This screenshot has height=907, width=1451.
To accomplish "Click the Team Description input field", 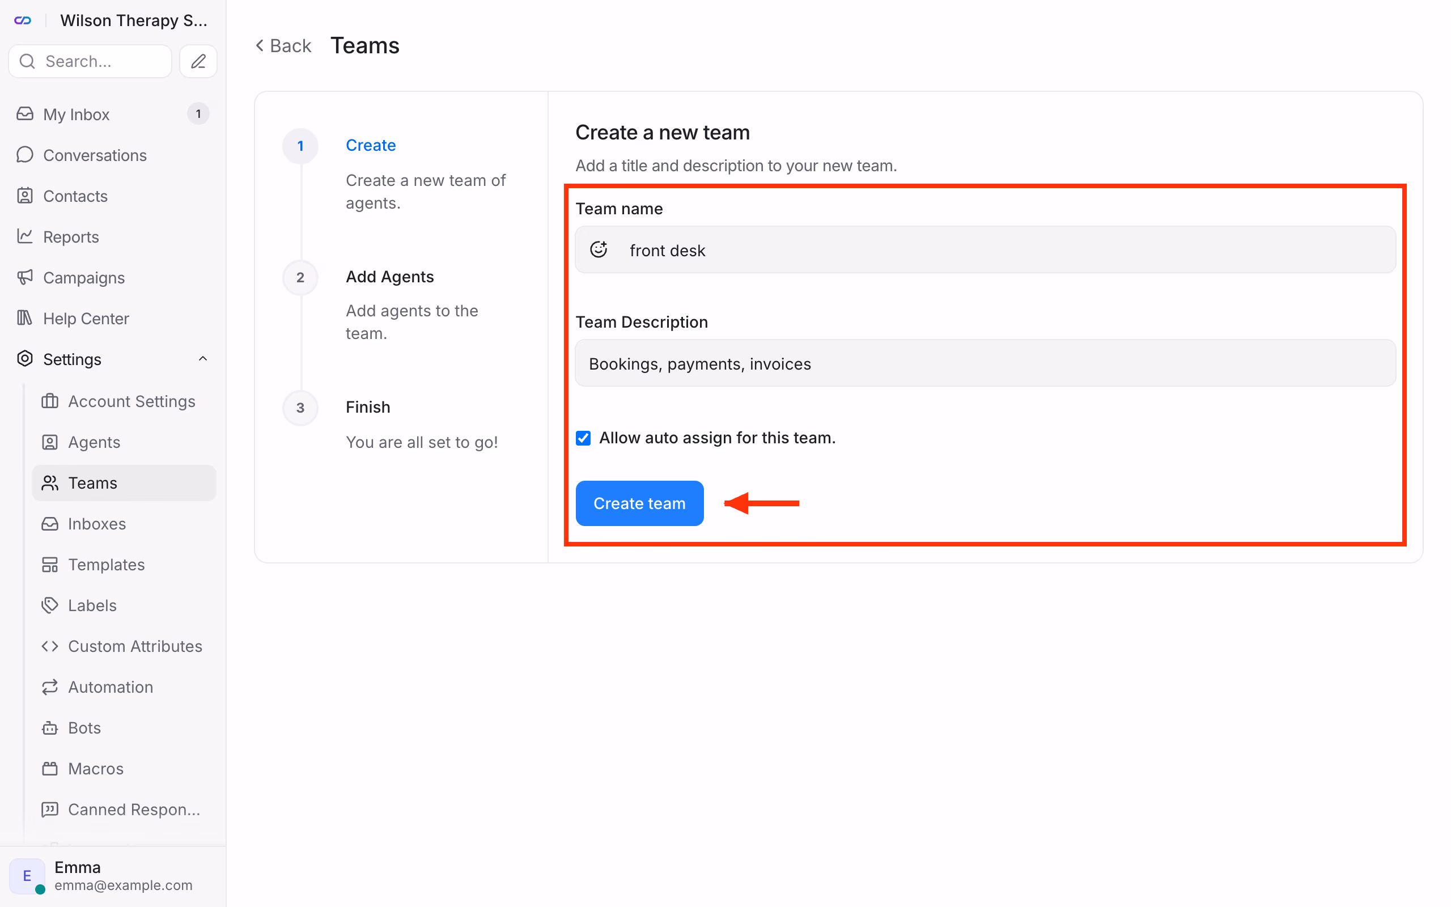I will point(985,363).
